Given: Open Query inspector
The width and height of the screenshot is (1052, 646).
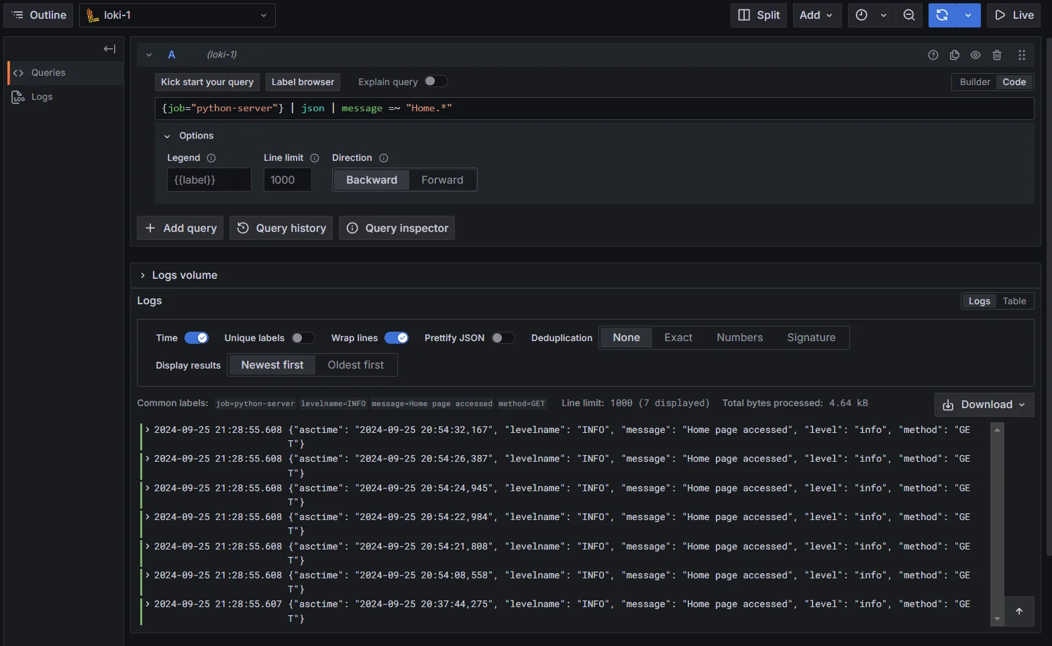Looking at the screenshot, I should 397,228.
